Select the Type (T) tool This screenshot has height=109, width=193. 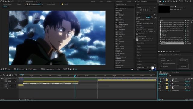[191, 1]
